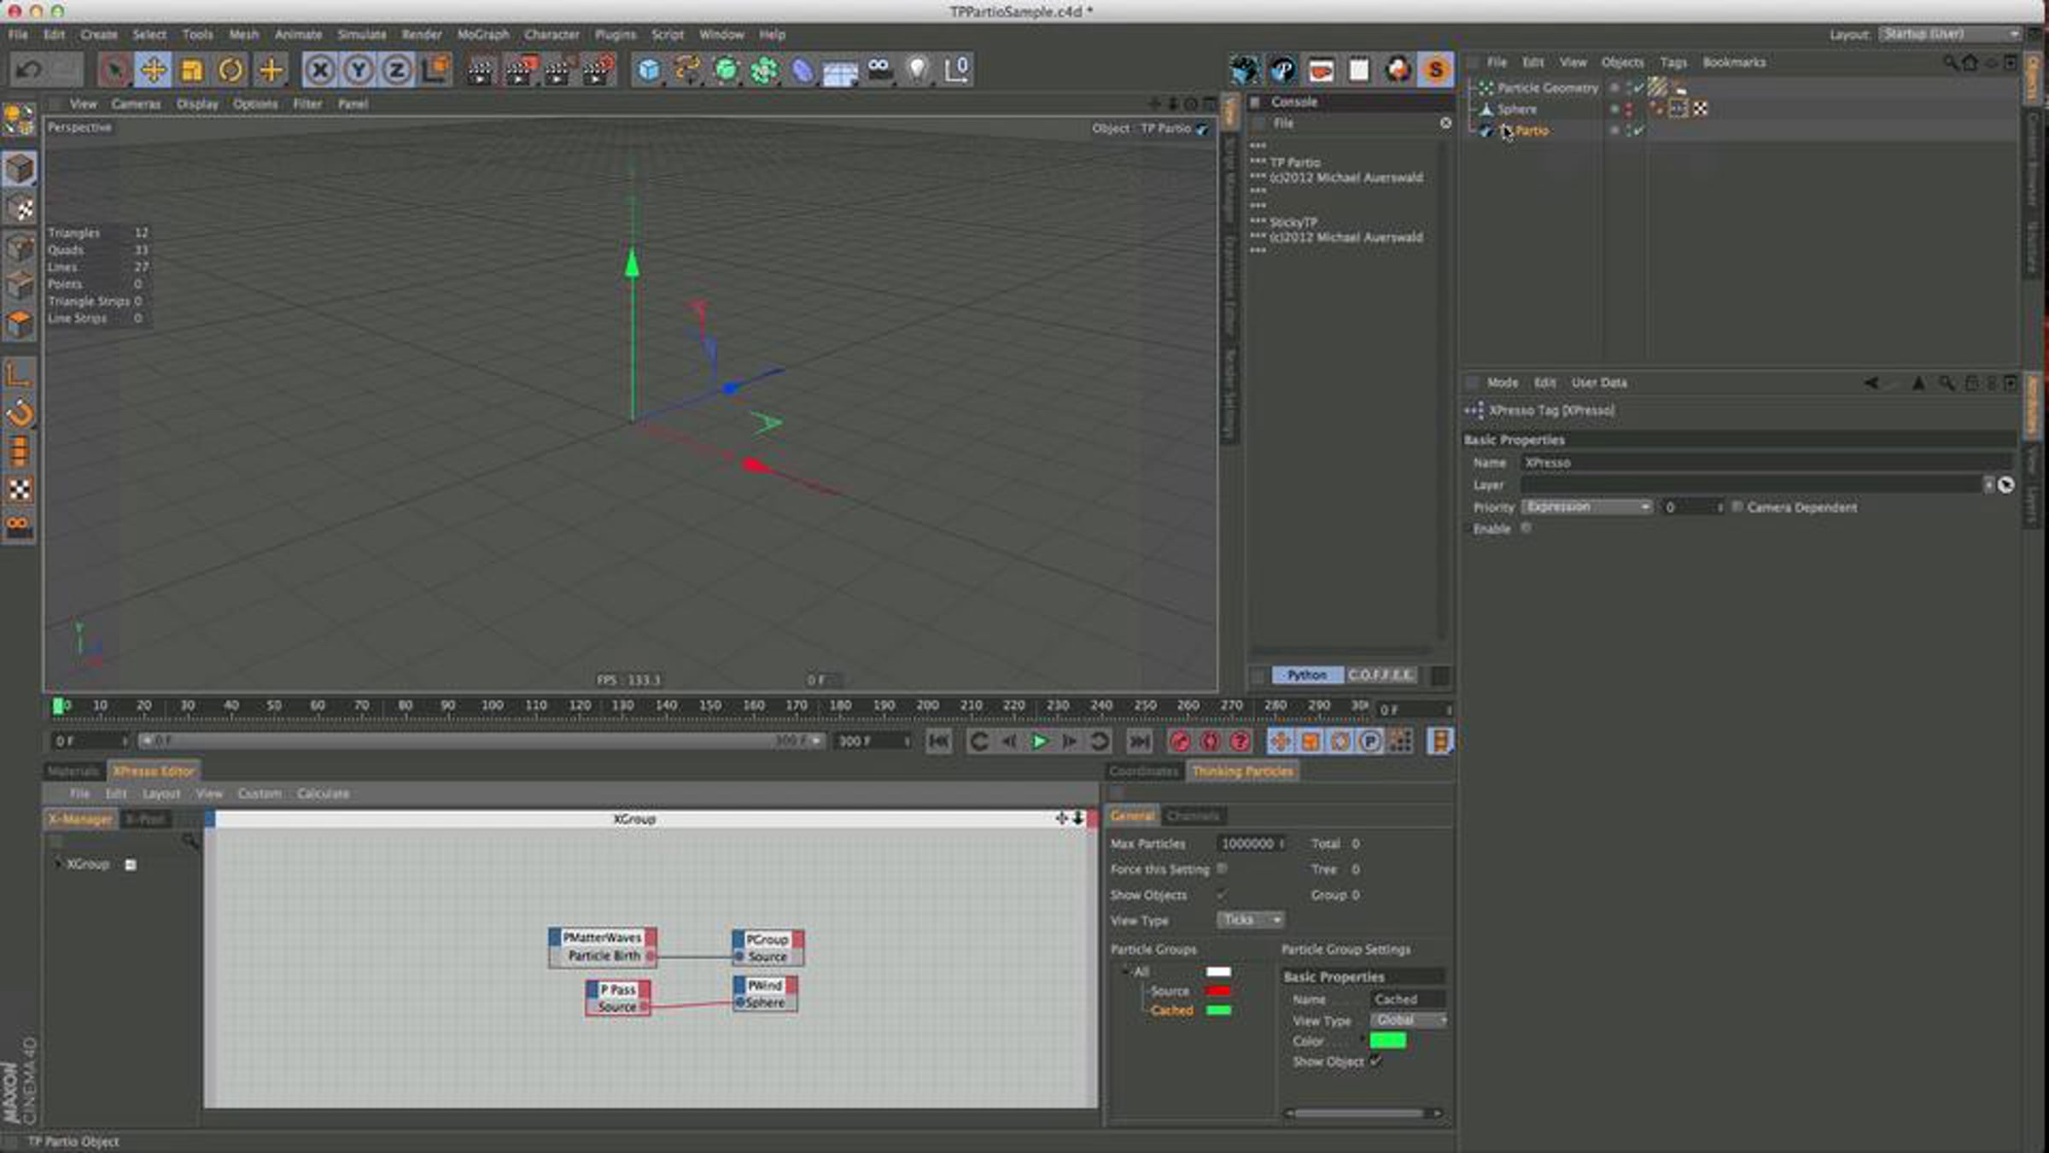
Task: Toggle the Camera Dependent checkbox
Action: (x=1736, y=506)
